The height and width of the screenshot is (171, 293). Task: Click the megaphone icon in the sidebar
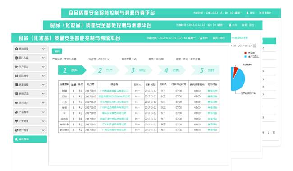pos(16,103)
